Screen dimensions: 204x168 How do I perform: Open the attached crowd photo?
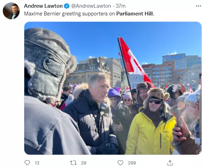[x=113, y=88]
